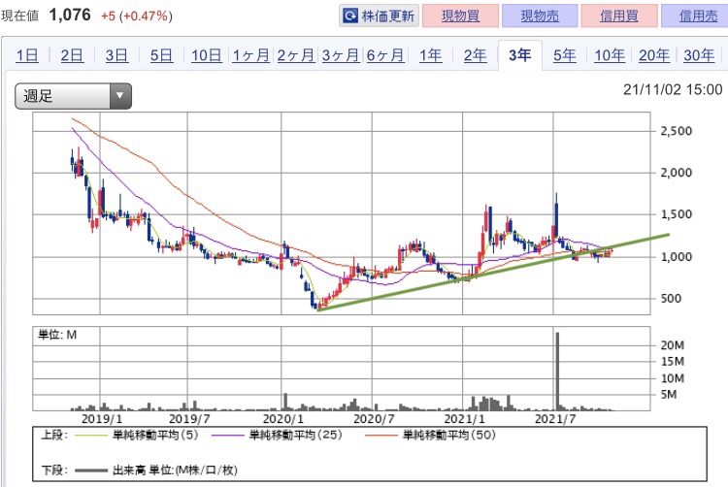Click the 現在値 price 1,076

[70, 16]
